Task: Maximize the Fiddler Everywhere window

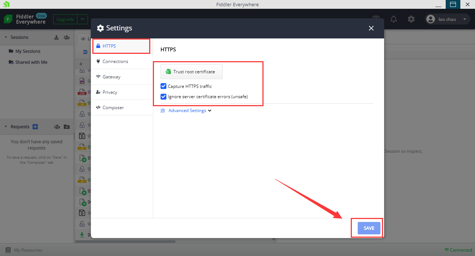Action: point(453,4)
